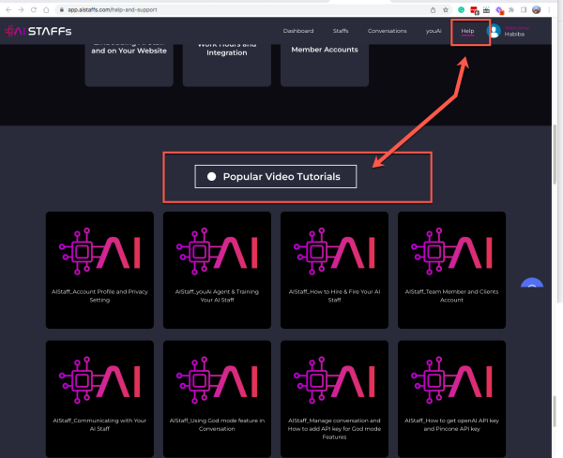Viewport: 563px width, 458px height.
Task: Click the Popular Video Tutorials heading
Action: point(275,176)
